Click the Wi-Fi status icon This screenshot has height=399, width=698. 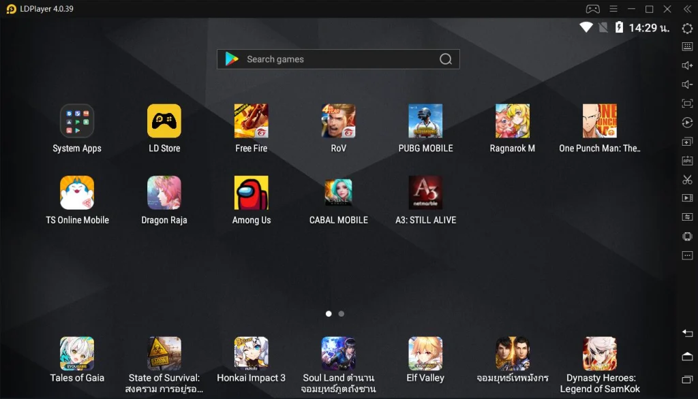[x=586, y=28]
